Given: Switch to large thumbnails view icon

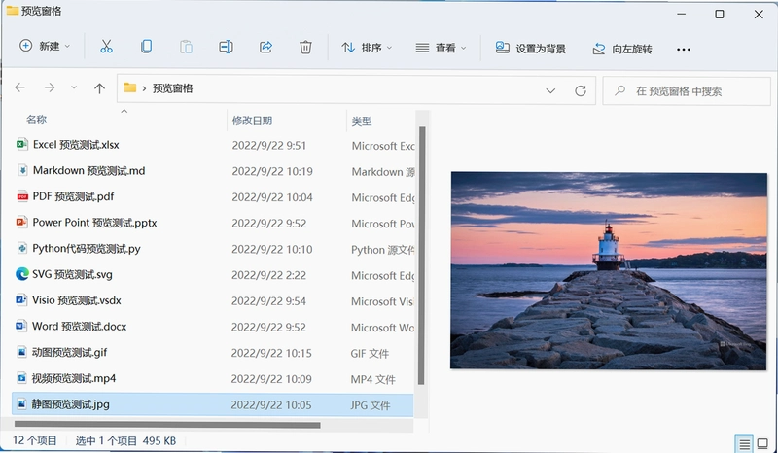Looking at the screenshot, I should pos(762,443).
